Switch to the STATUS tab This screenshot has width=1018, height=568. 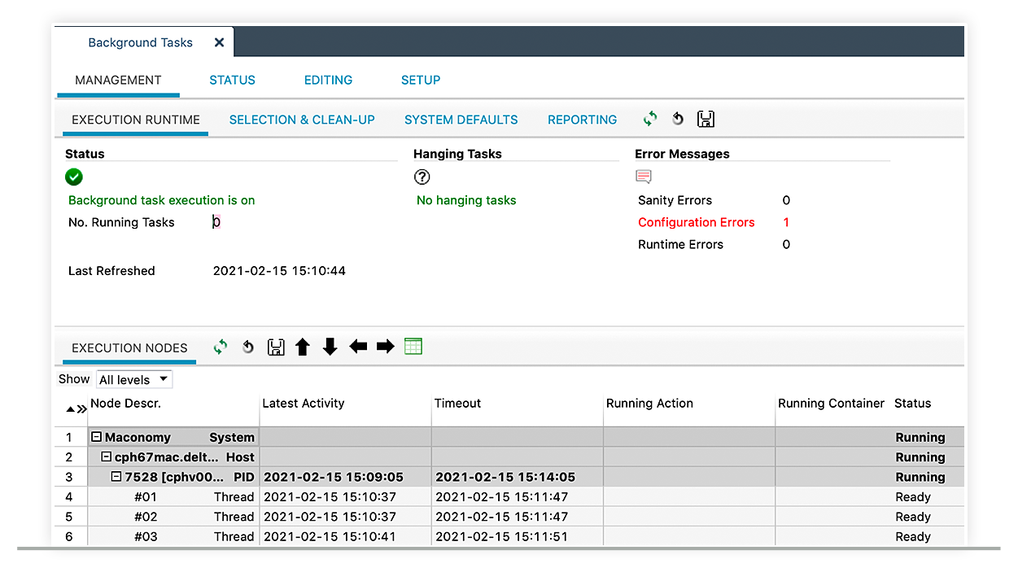(232, 80)
